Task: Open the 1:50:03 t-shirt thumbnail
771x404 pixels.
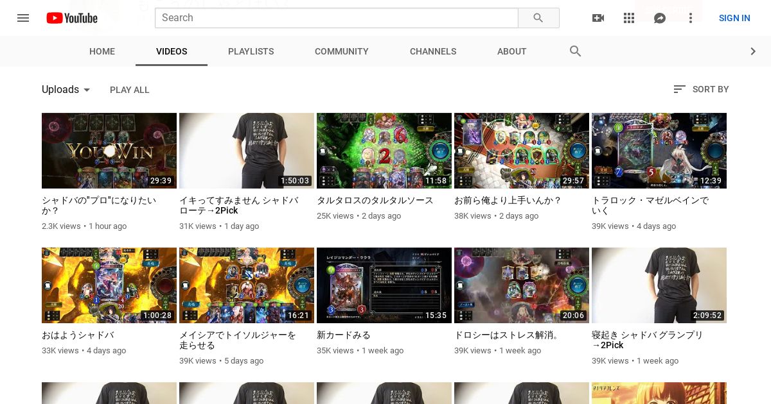Action: (x=247, y=151)
